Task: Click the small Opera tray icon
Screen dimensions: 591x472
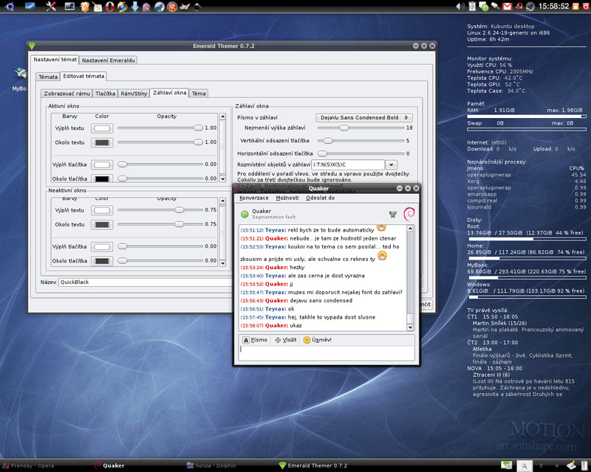Action: [519, 6]
